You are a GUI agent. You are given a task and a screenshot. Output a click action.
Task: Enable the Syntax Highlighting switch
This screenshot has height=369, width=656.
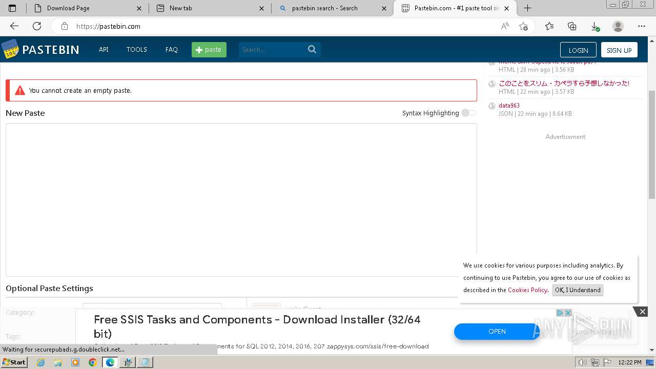(x=468, y=113)
